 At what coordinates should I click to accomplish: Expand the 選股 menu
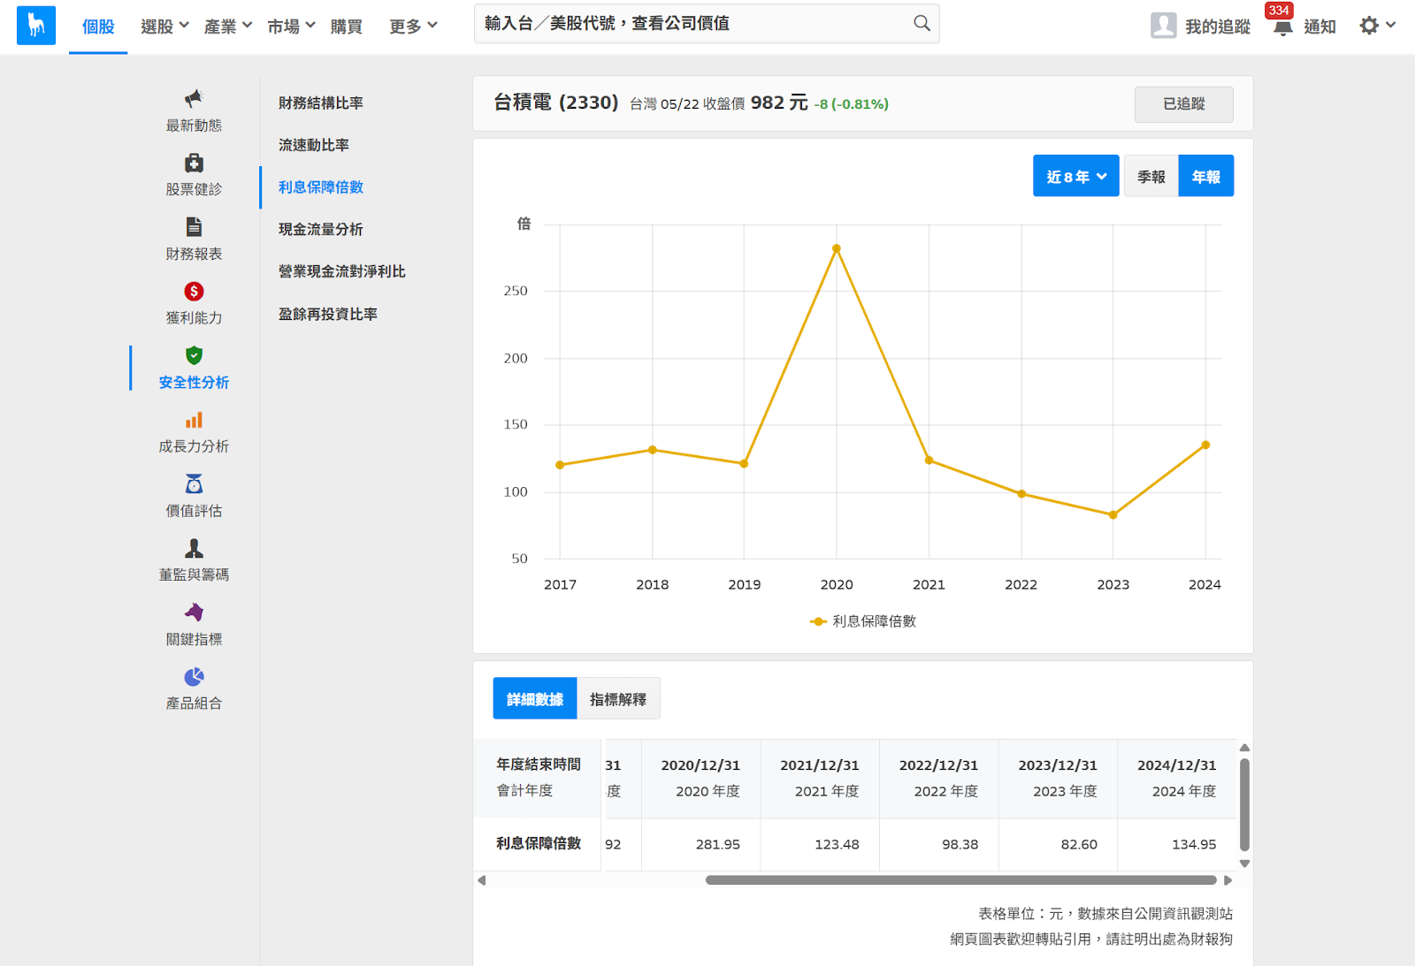click(x=164, y=27)
